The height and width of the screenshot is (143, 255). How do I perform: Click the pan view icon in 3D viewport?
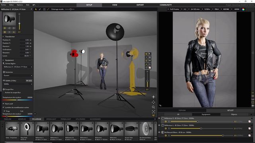[x=153, y=97]
